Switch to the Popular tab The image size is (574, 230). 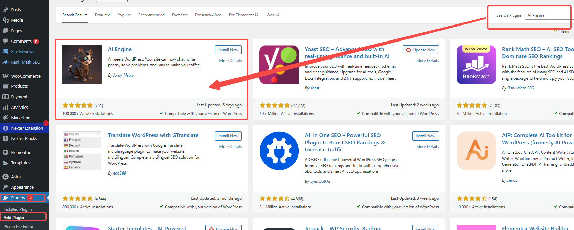[x=124, y=15]
